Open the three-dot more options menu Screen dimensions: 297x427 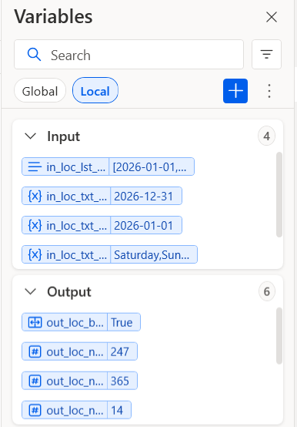click(269, 91)
